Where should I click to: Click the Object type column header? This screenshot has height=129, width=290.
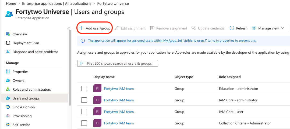tap(184, 77)
